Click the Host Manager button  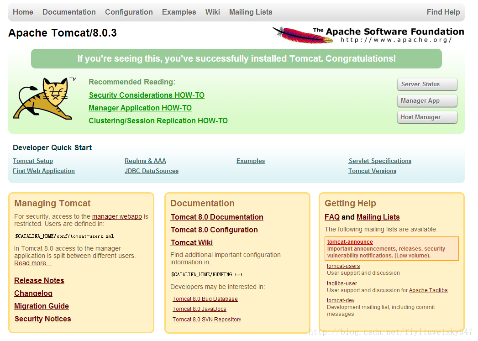tap(427, 117)
